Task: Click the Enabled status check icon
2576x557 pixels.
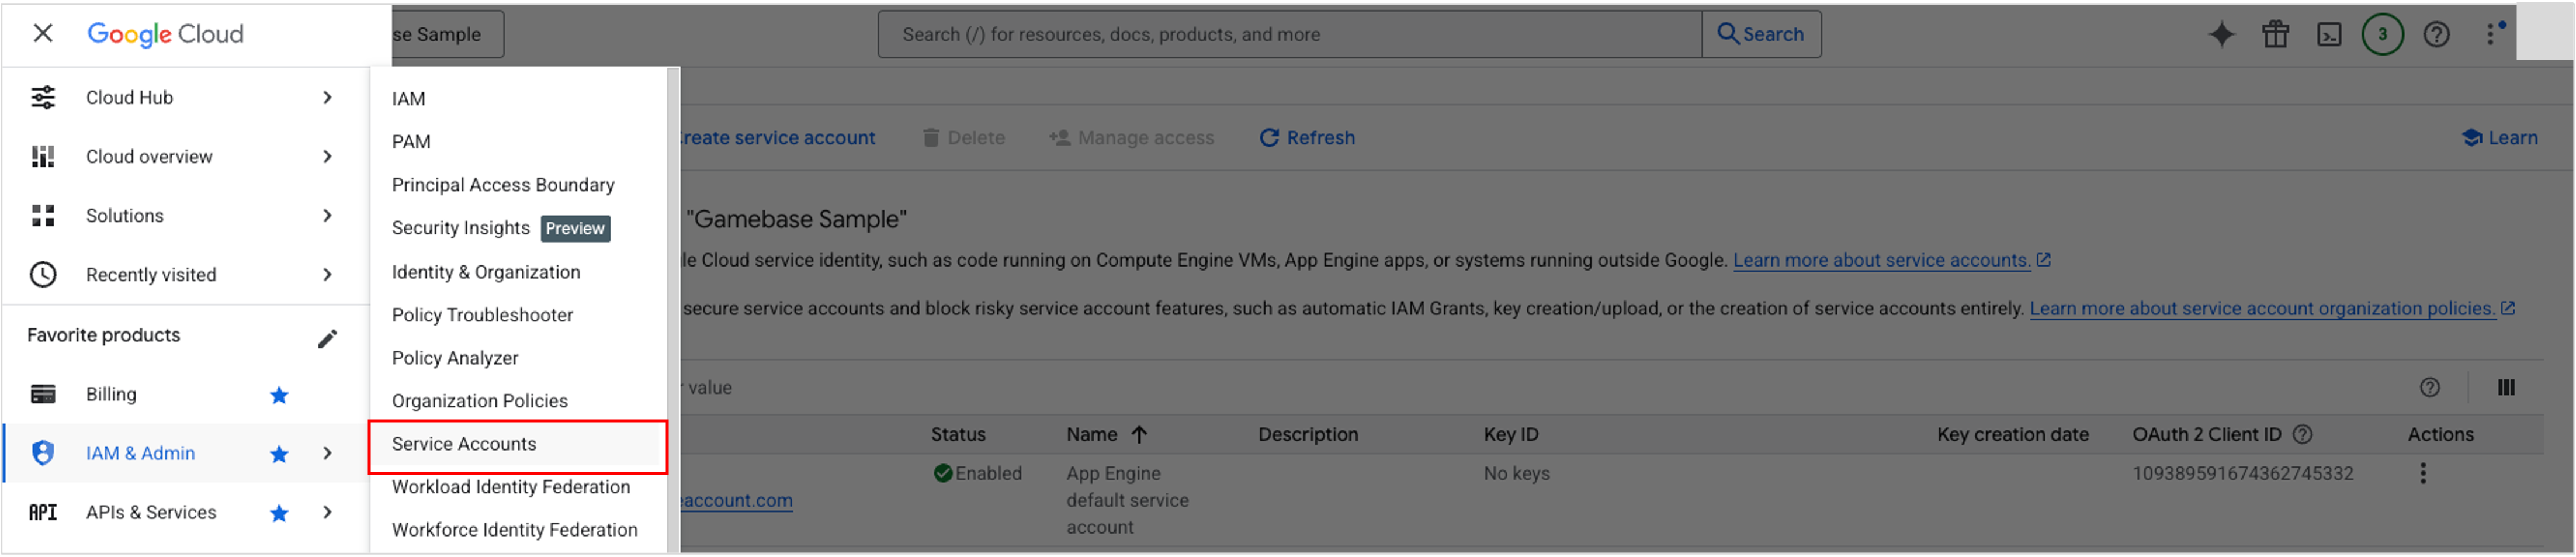Action: click(942, 474)
